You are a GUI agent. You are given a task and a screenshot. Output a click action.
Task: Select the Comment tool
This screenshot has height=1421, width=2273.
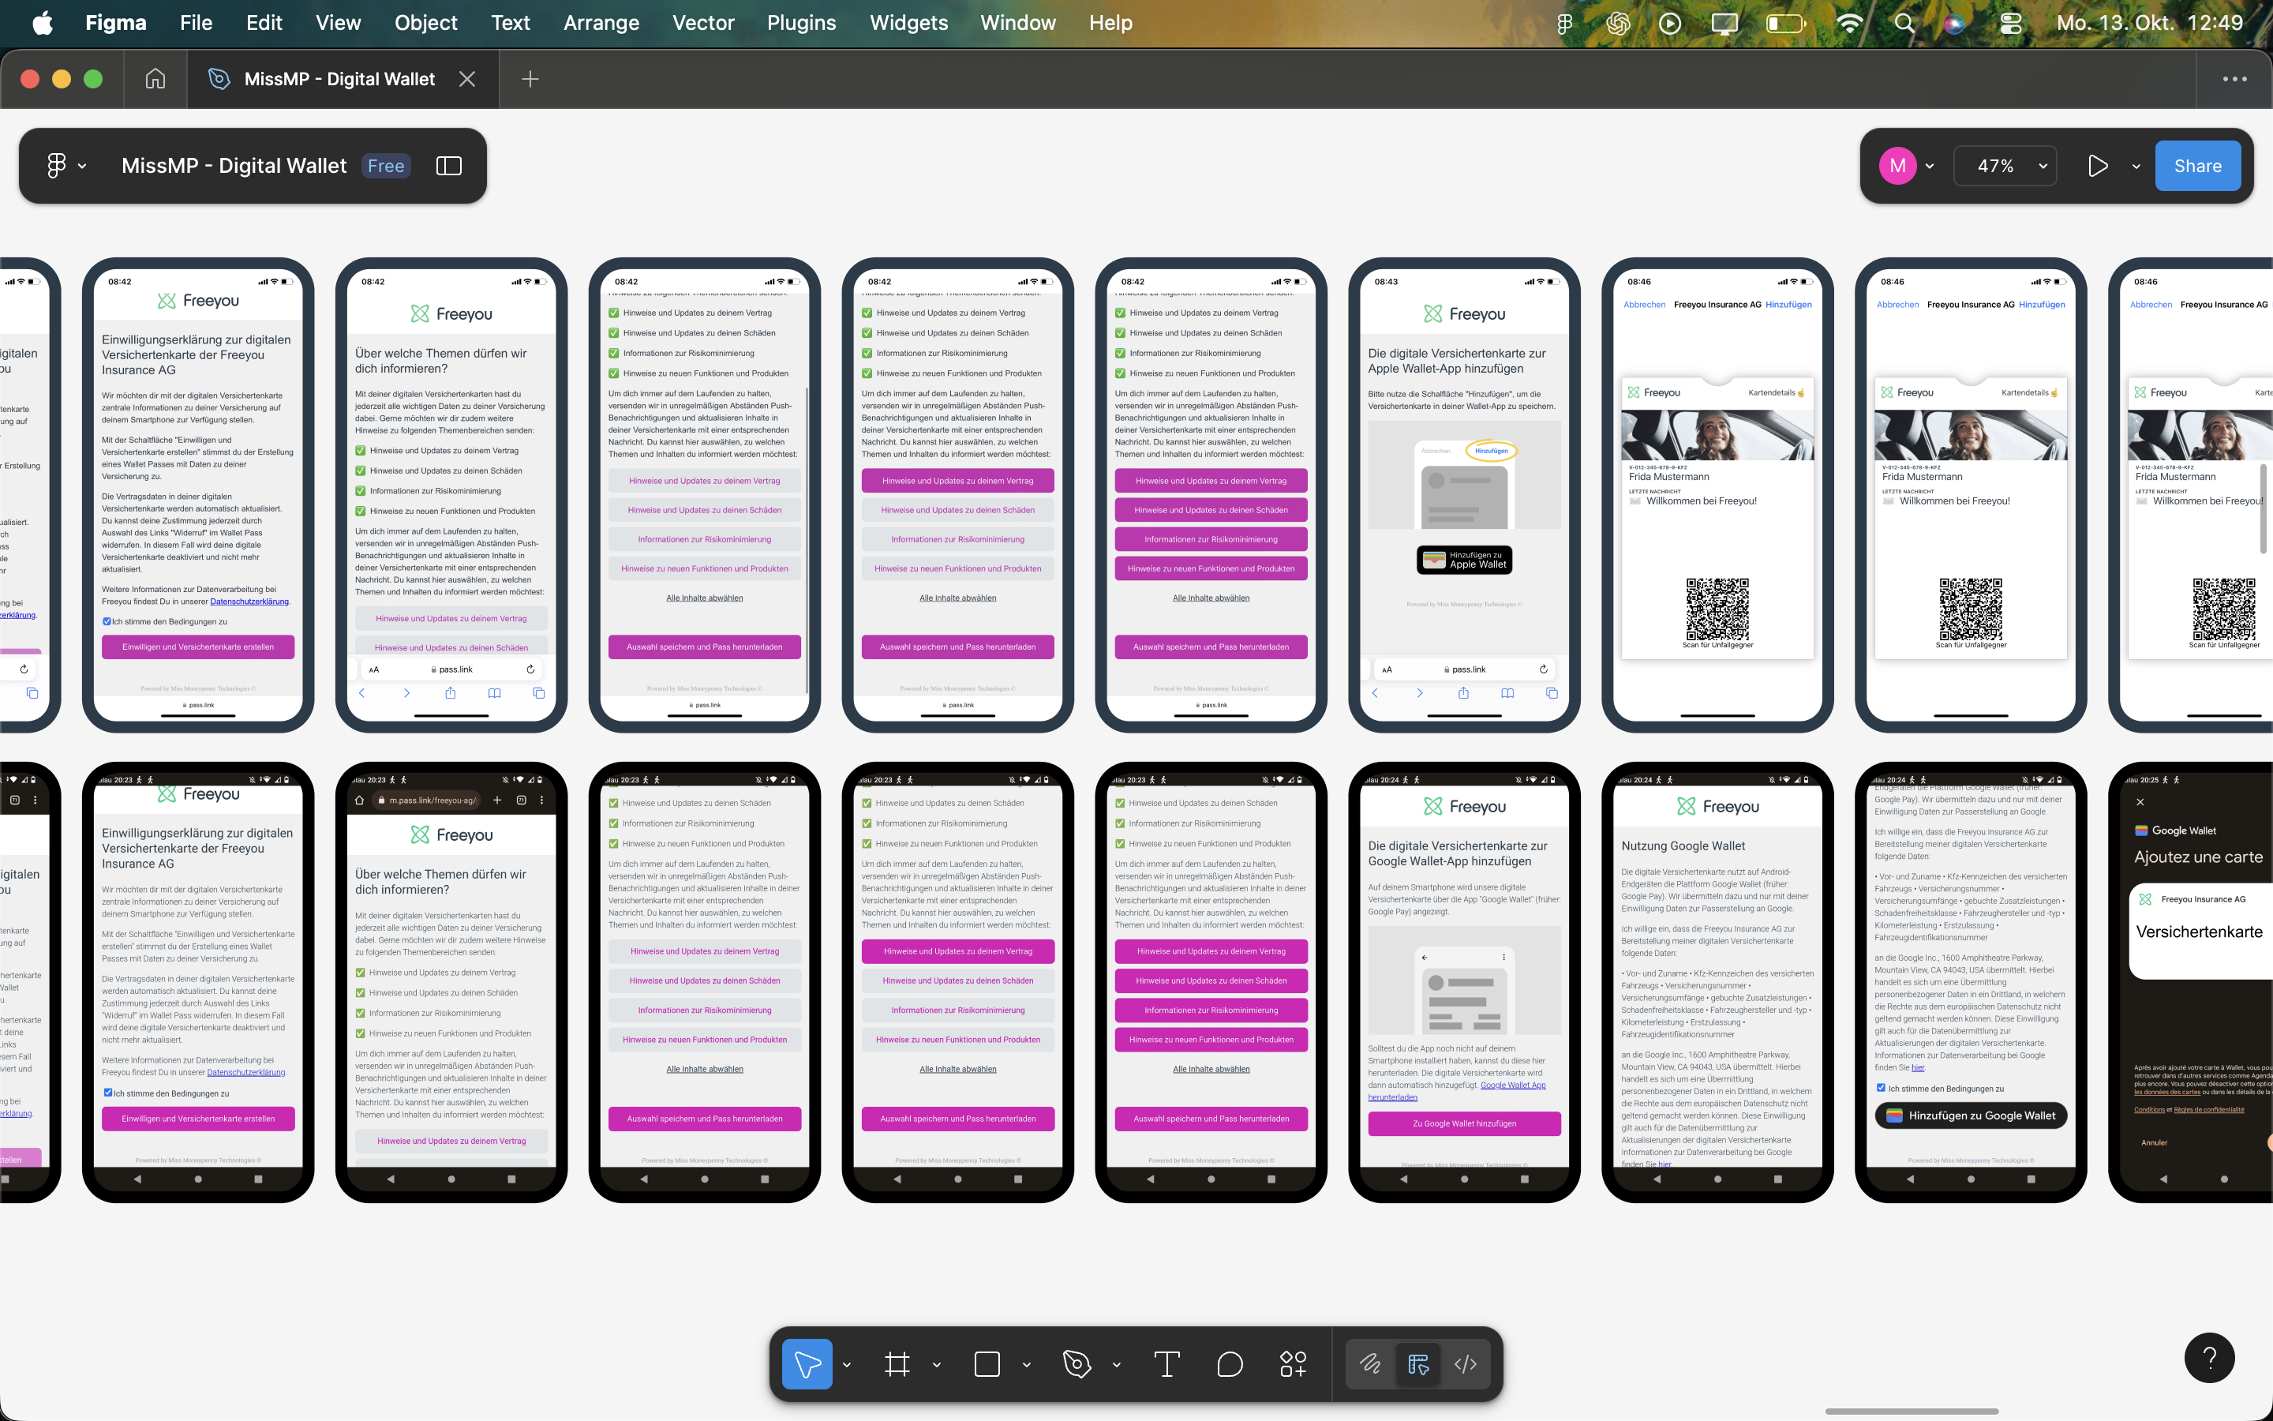coord(1230,1363)
